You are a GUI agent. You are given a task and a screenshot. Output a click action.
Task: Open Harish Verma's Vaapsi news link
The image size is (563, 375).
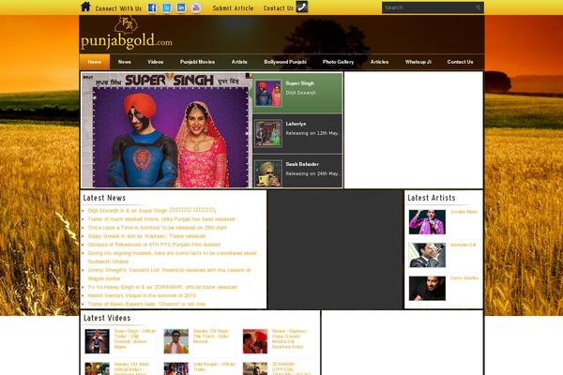click(x=142, y=295)
